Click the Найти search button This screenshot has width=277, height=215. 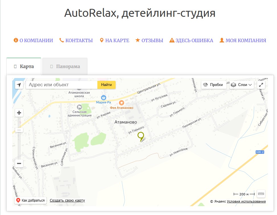point(106,85)
